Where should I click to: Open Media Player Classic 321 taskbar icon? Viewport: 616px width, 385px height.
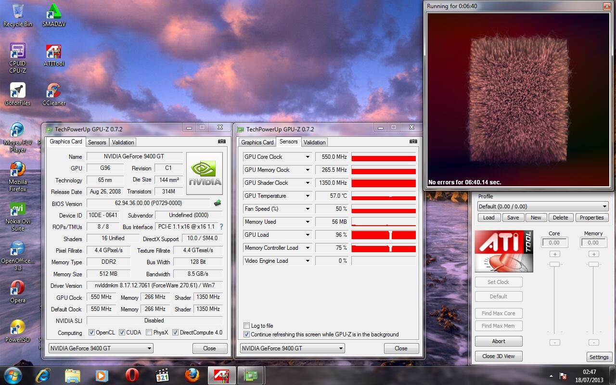click(x=162, y=375)
